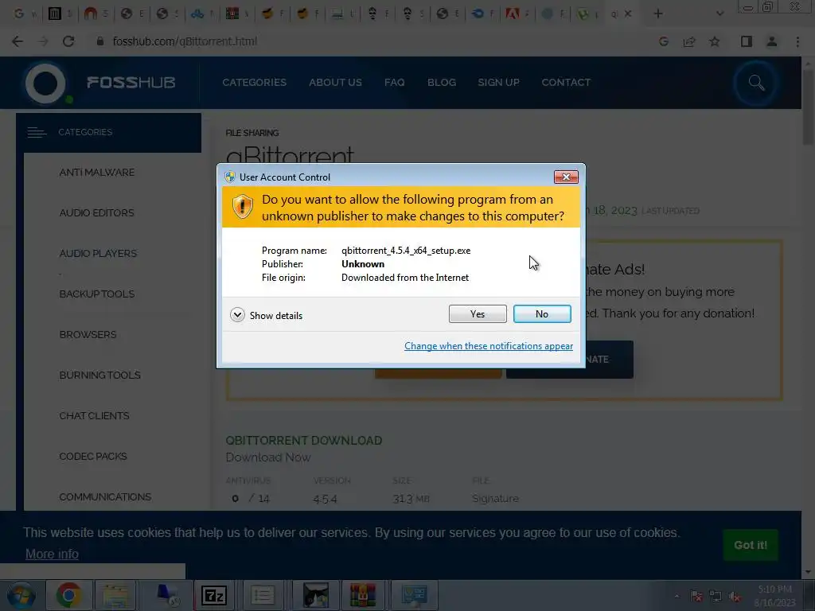Click the network tray icon
Viewport: 815px width, 611px height.
[716, 597]
